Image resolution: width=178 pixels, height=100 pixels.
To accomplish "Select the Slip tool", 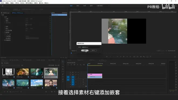I will (x=63, y=72).
